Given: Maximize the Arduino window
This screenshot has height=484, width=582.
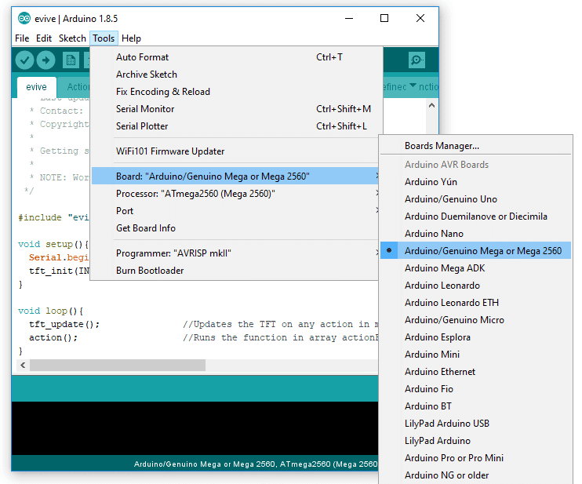Looking at the screenshot, I should (384, 18).
